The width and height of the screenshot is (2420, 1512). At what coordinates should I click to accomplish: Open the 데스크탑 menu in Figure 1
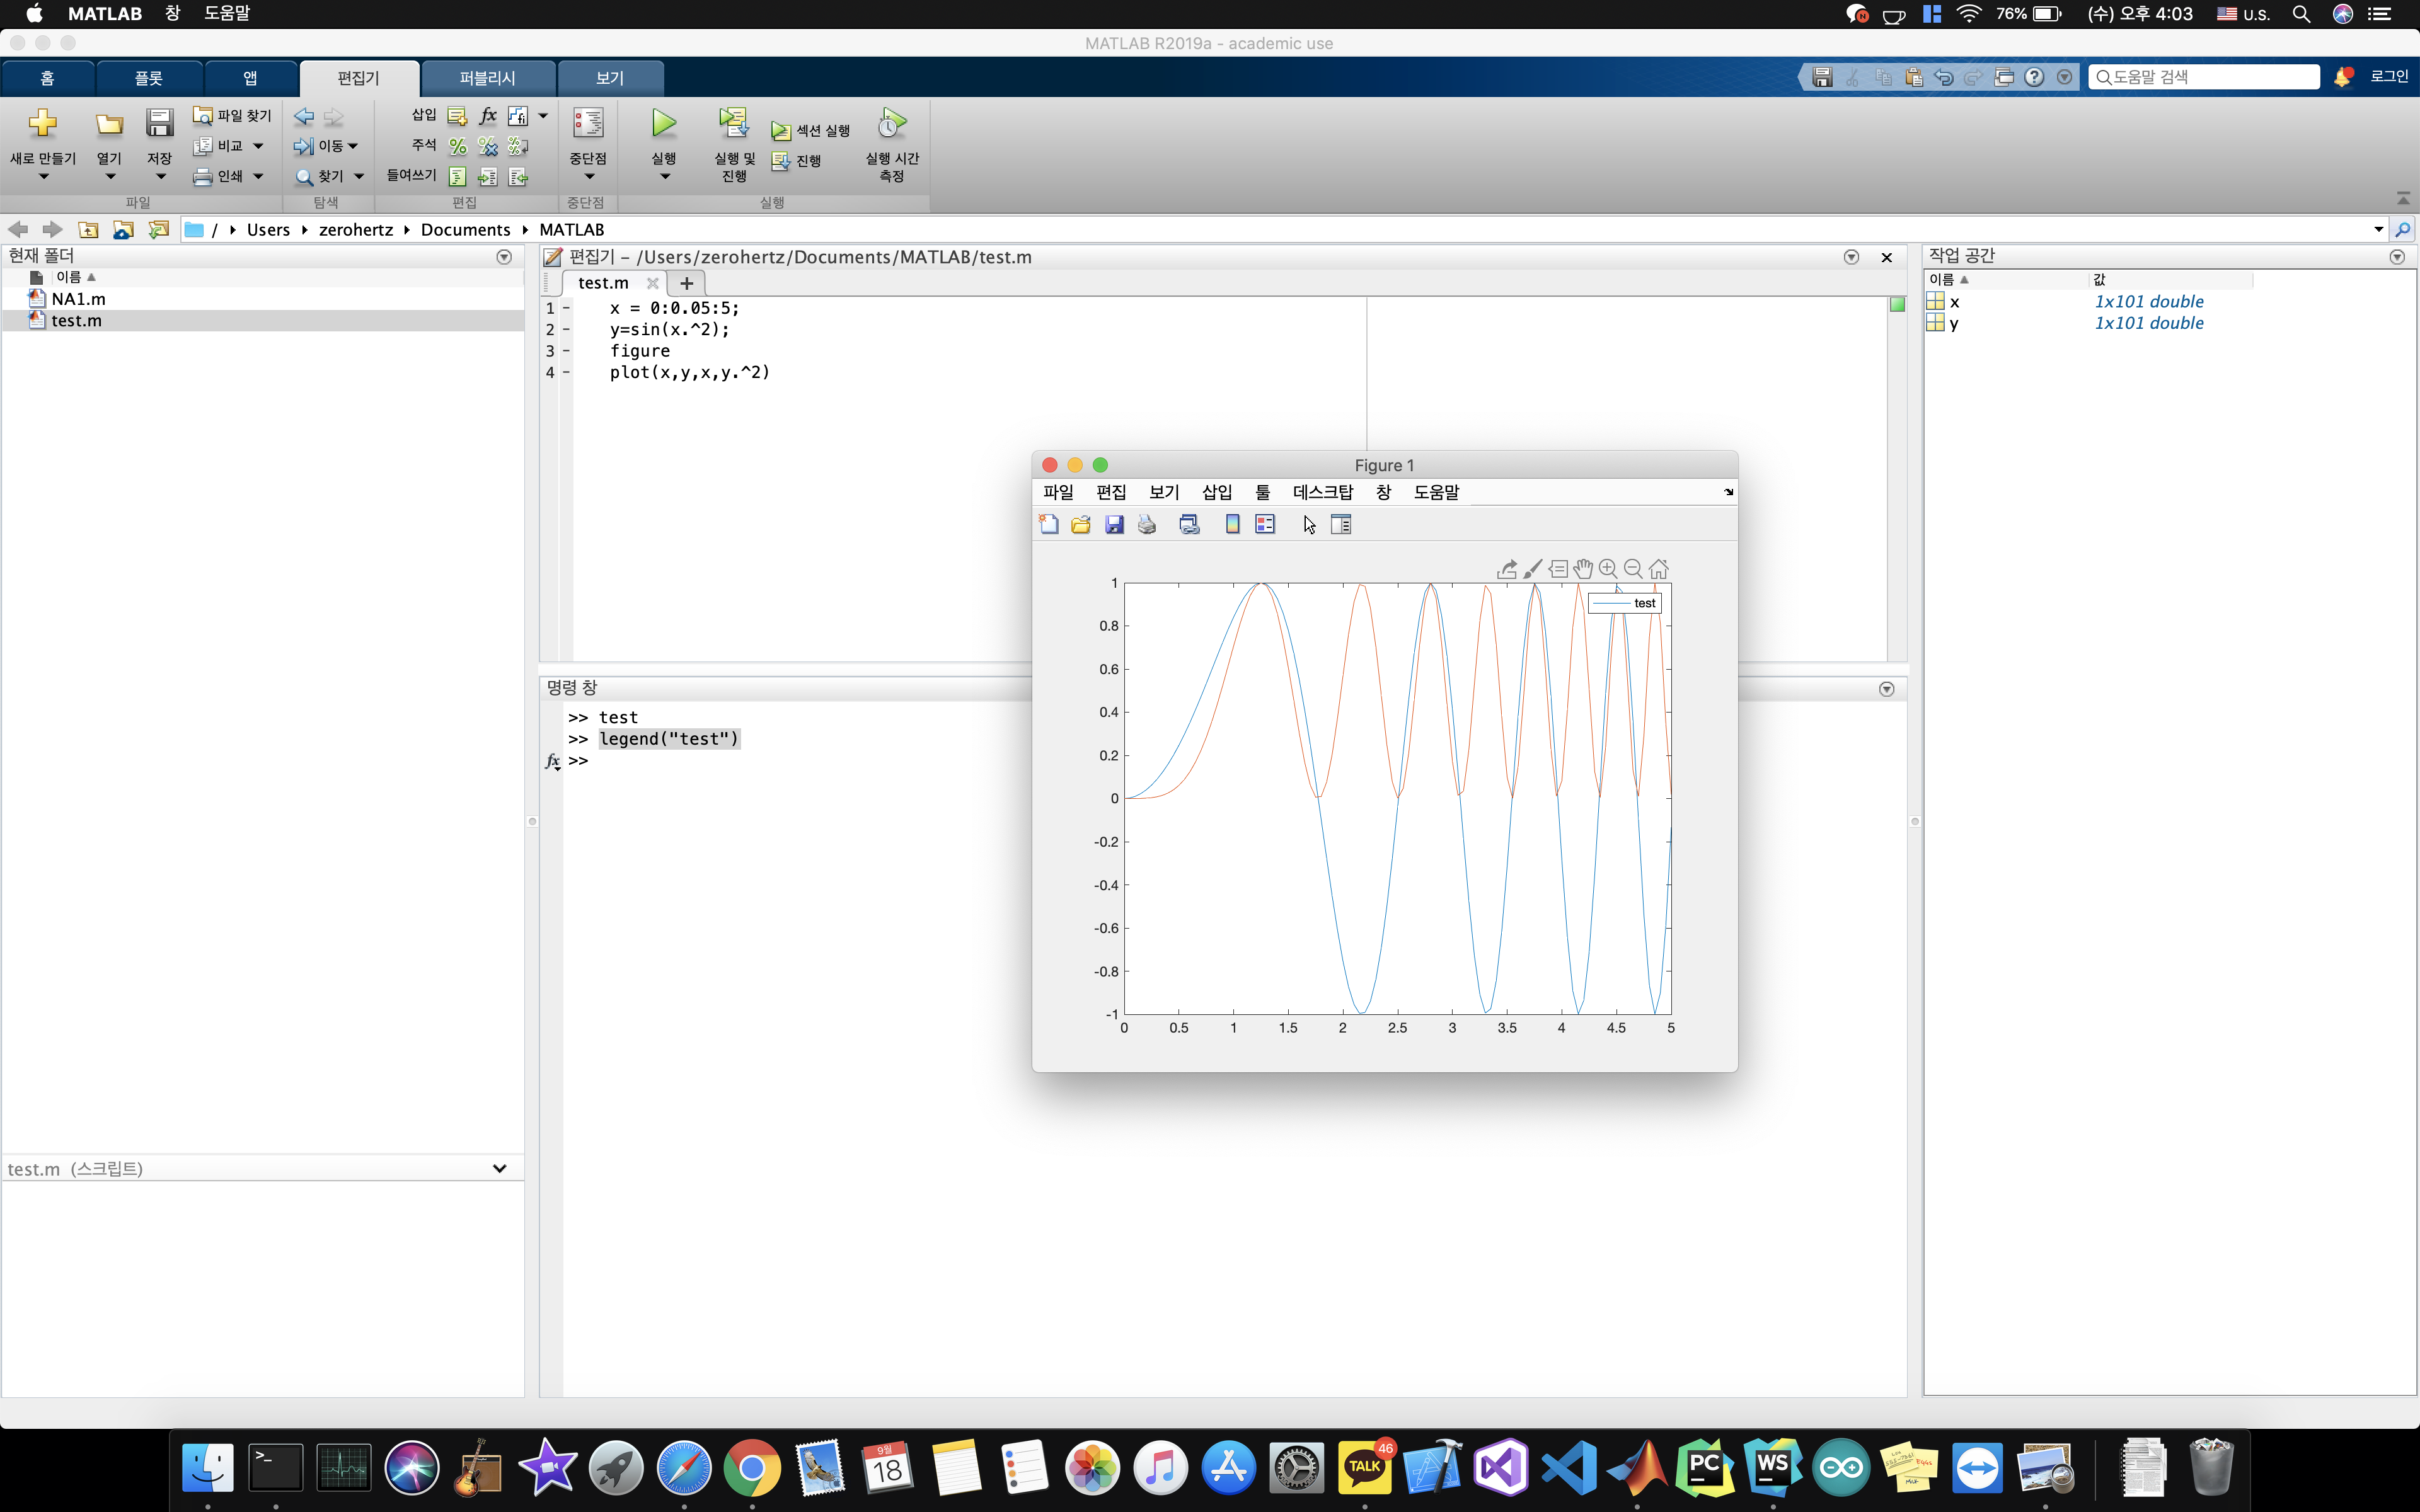coord(1322,492)
